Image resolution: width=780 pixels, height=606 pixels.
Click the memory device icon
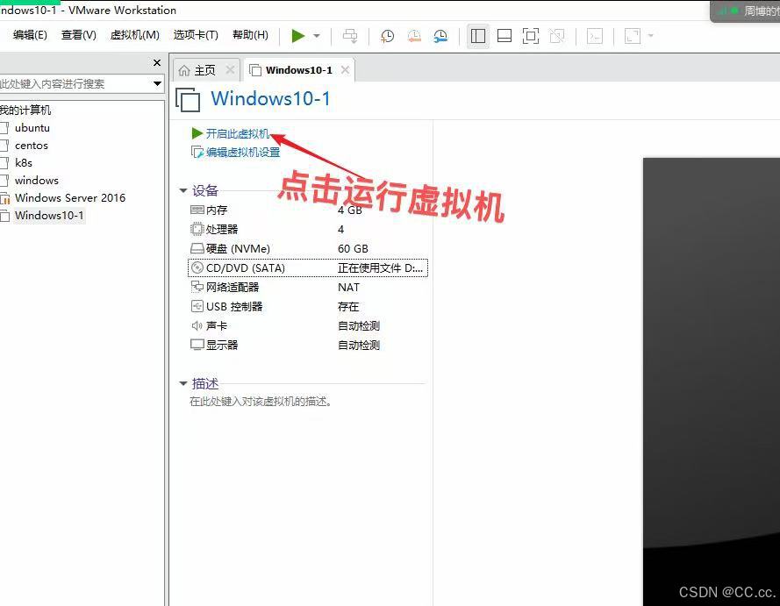tap(197, 210)
